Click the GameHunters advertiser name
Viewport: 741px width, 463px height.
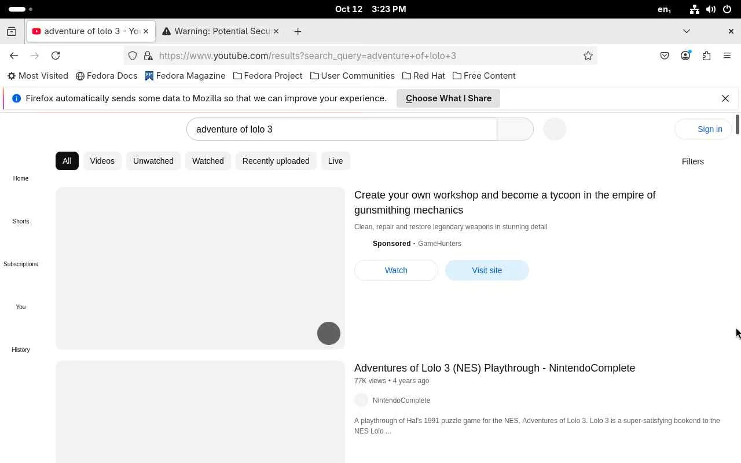pos(439,244)
